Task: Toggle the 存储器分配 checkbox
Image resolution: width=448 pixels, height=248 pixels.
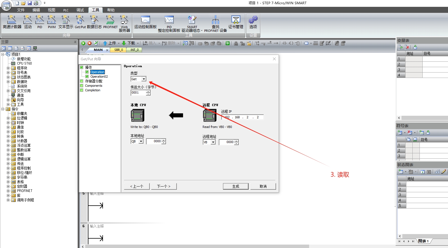Action: click(82, 81)
